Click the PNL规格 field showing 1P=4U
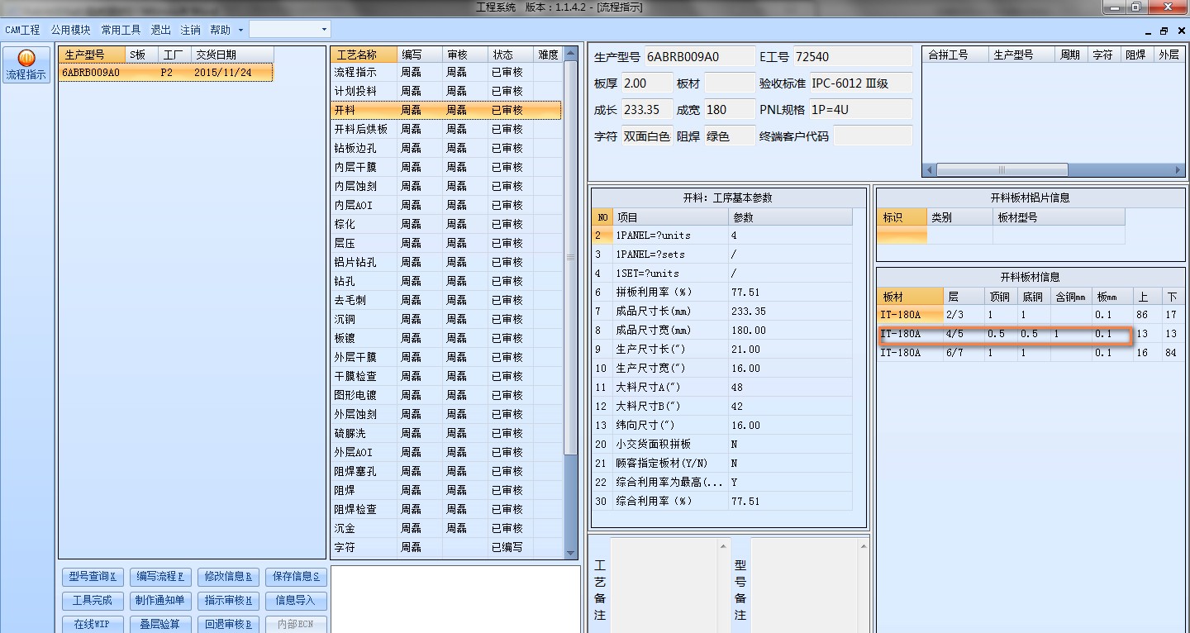The height and width of the screenshot is (633, 1190). tap(860, 110)
